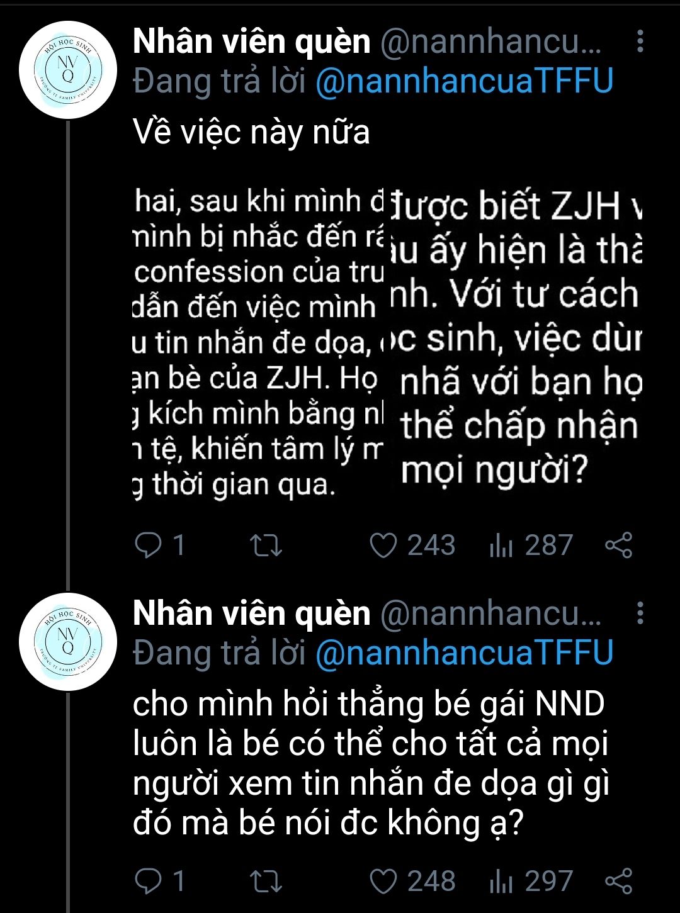Open second tweet's profile avatar
The height and width of the screenshot is (913, 680).
(x=68, y=642)
